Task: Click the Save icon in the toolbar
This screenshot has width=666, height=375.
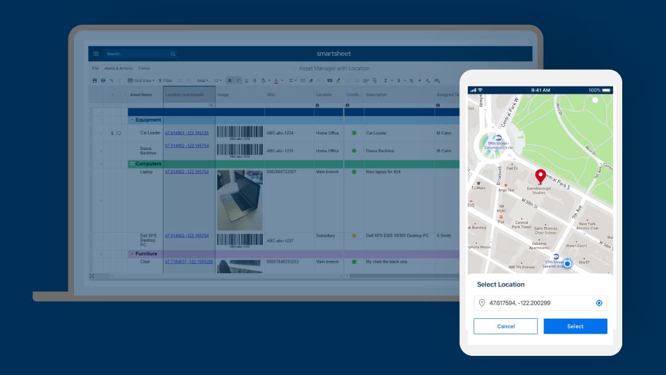Action: [94, 81]
